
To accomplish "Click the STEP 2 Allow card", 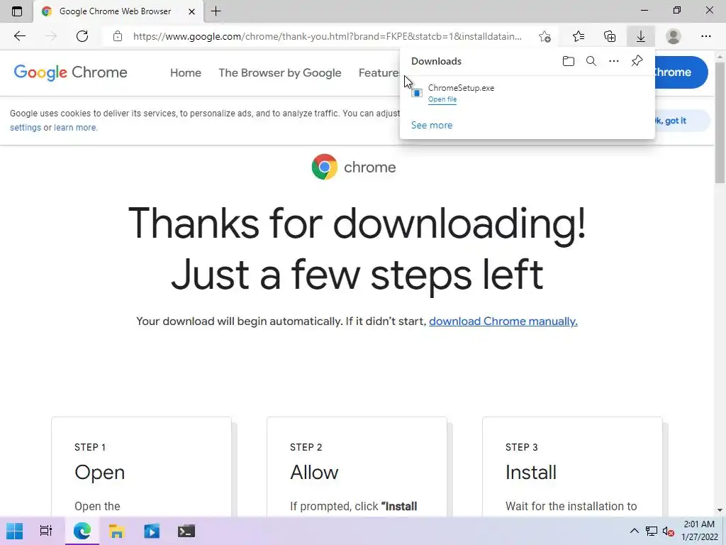I will (357, 467).
